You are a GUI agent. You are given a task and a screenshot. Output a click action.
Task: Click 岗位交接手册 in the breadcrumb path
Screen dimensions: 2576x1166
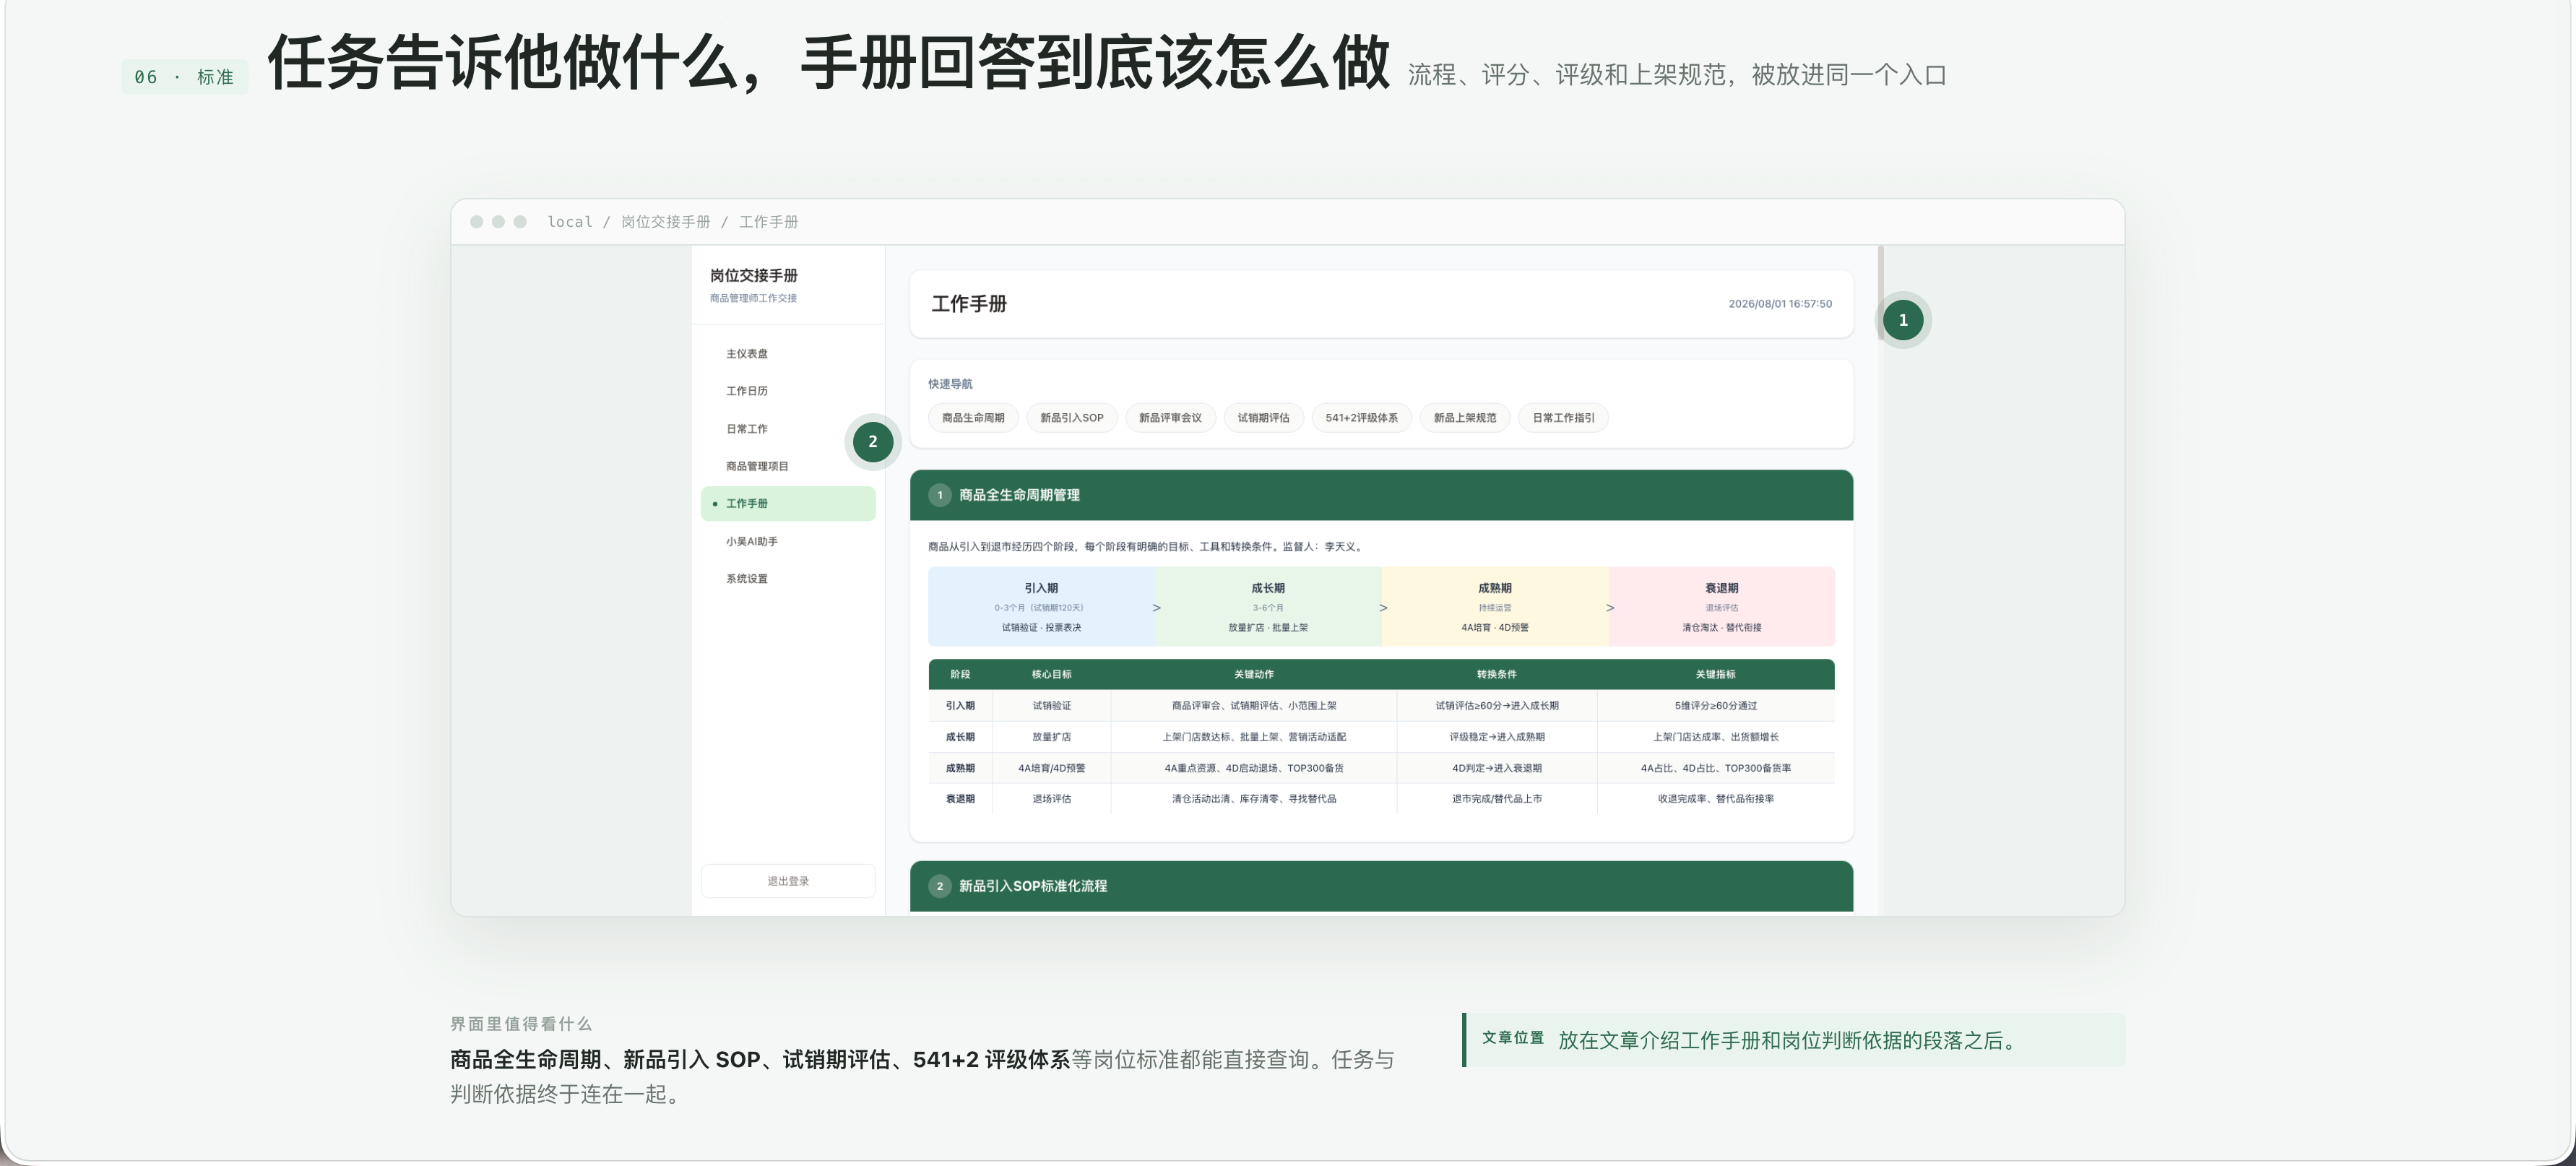click(665, 222)
